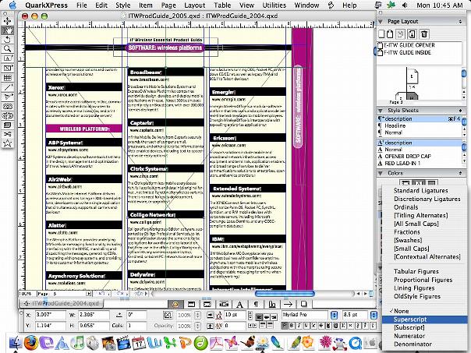This screenshot has width=471, height=353.
Task: Open Drop Shadow tab icon in Measurements
Action: coord(304,305)
